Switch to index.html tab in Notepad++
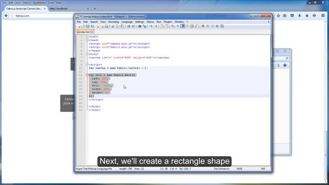The width and height of the screenshot is (329, 185). point(84,32)
